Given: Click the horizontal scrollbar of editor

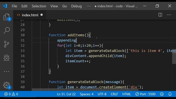Looking at the screenshot, I should click(x=85, y=90).
